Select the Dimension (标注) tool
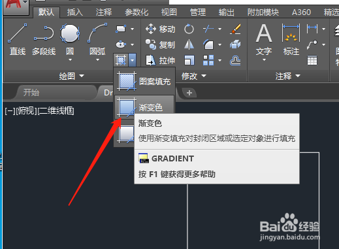 click(x=291, y=40)
